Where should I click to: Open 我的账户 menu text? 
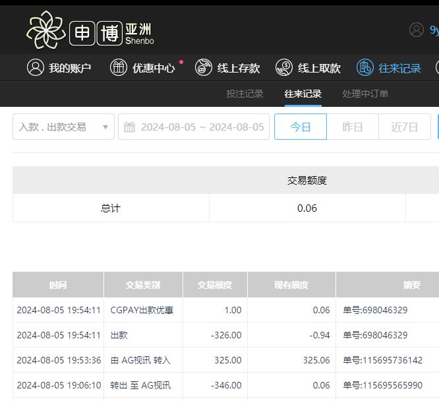click(x=70, y=68)
